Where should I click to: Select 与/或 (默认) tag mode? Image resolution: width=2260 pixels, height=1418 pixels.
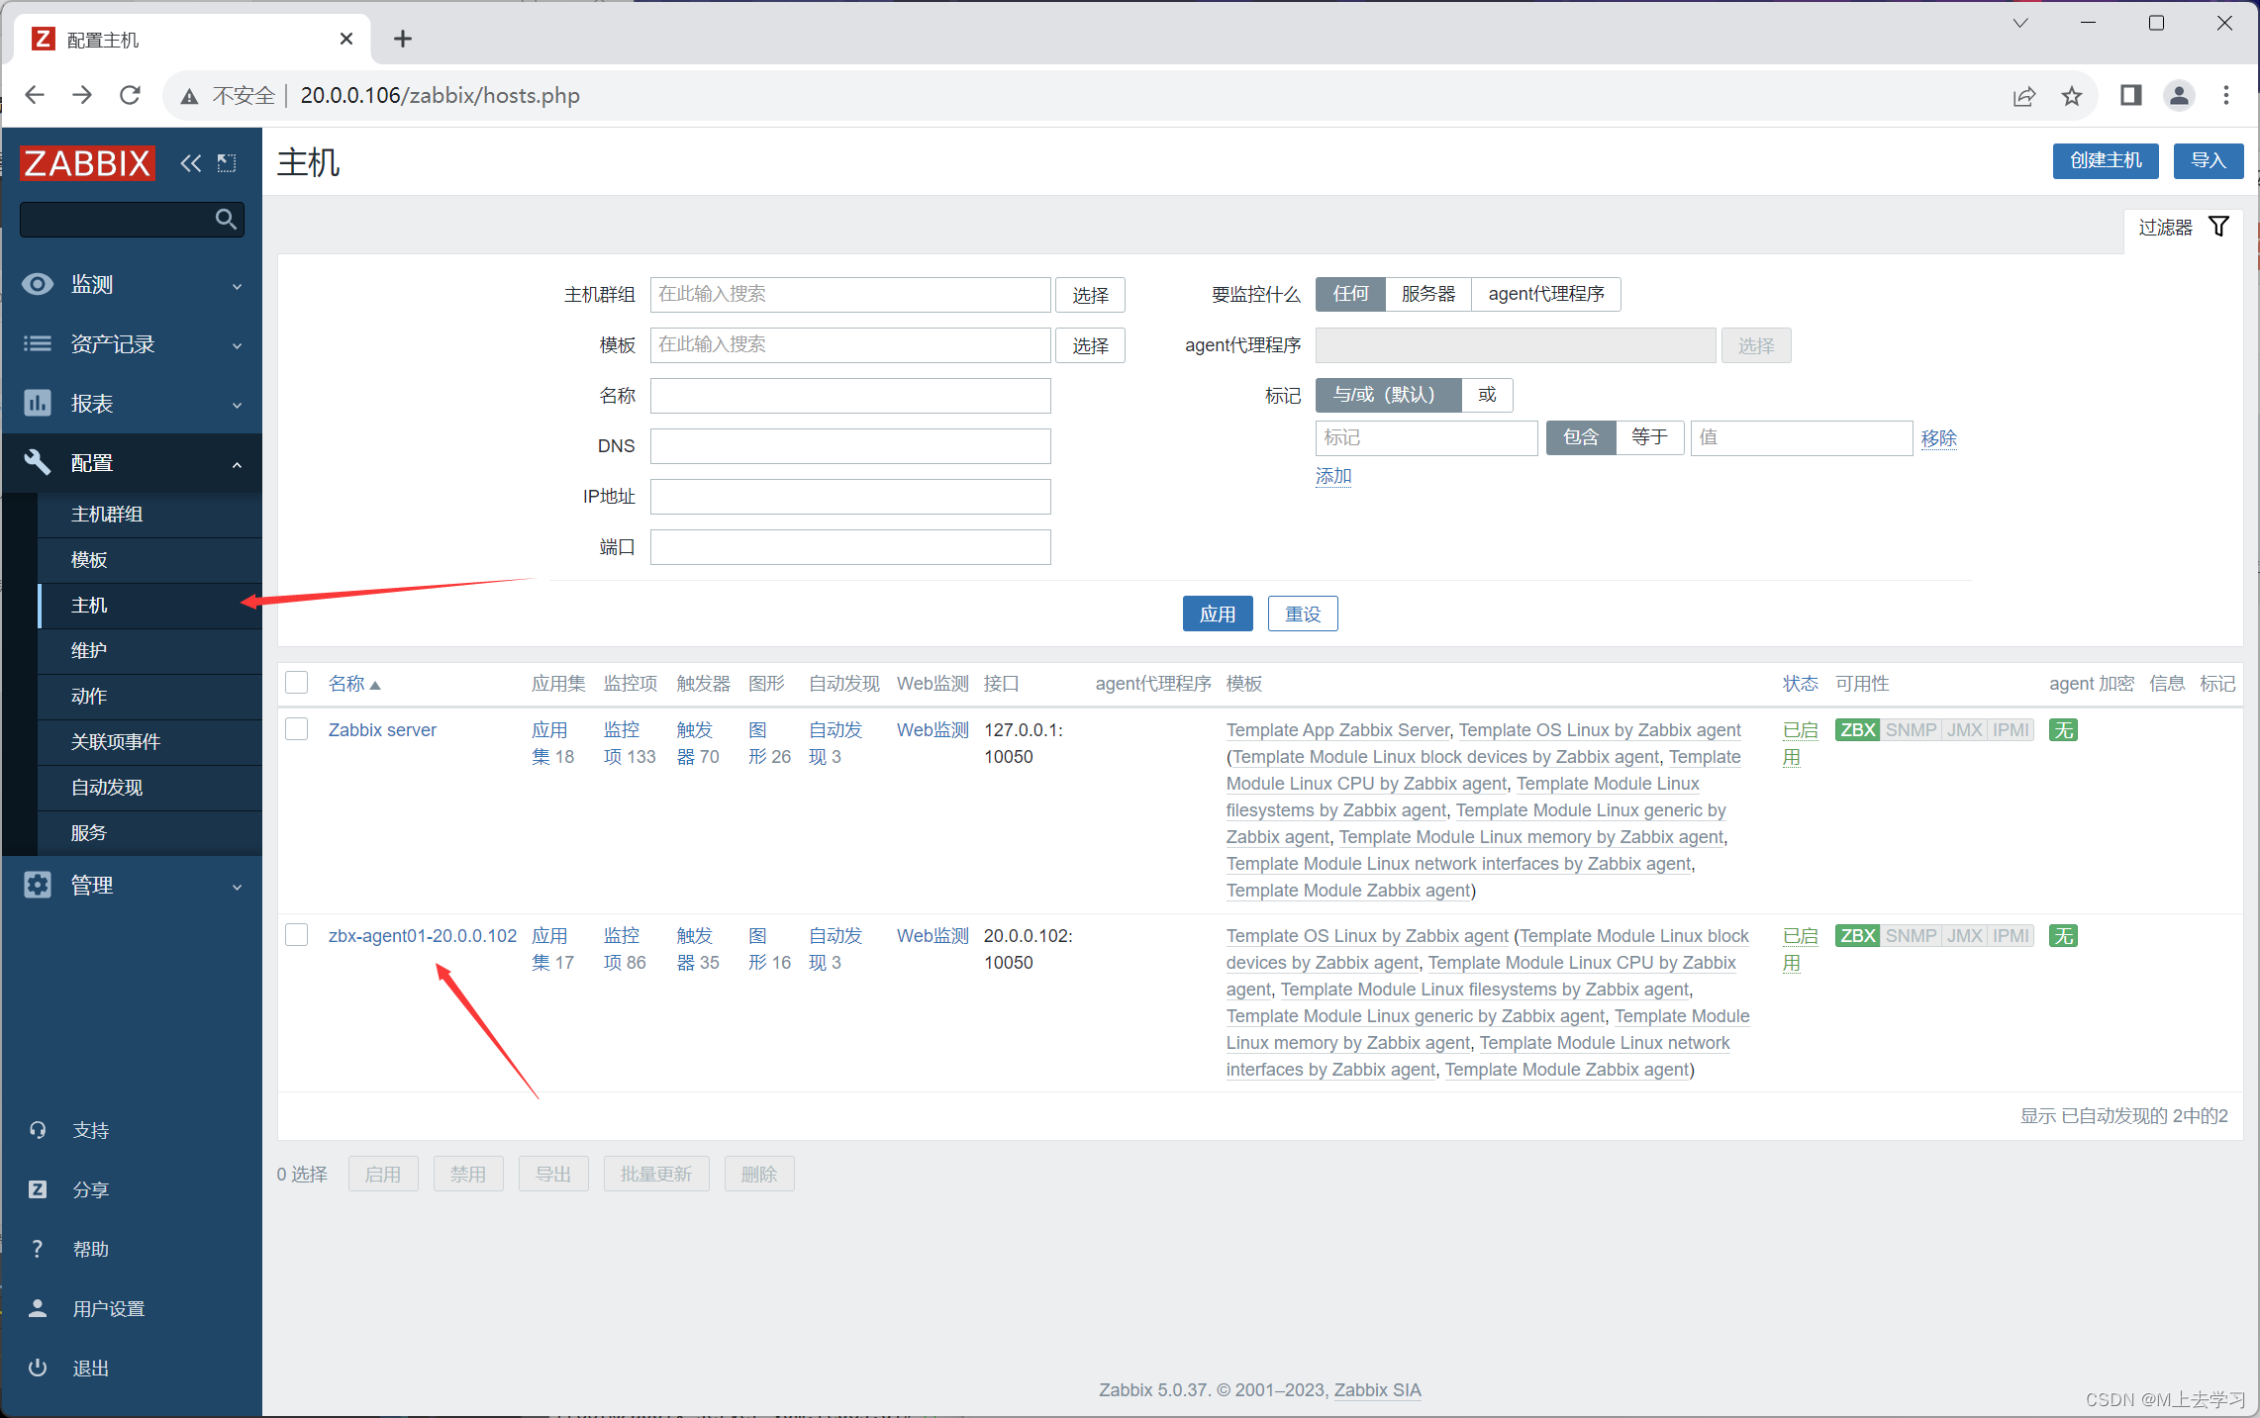[1388, 395]
